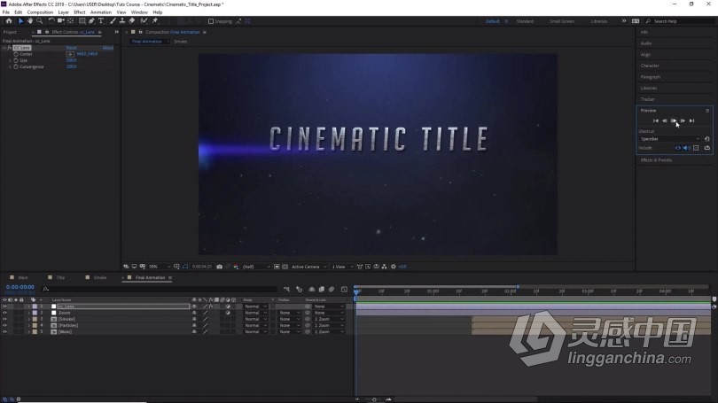Open the Animation menu
Screen dimensions: 718x403
click(101, 12)
